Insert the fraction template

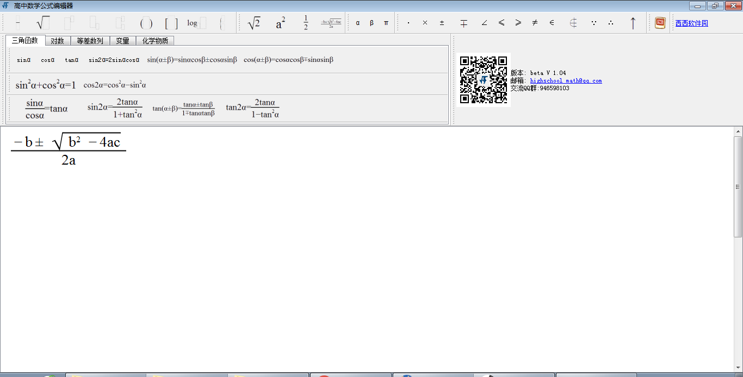(x=17, y=23)
